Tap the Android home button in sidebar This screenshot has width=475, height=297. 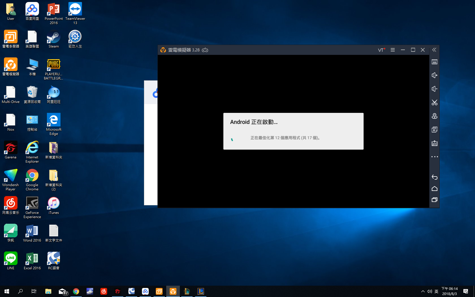(x=435, y=189)
